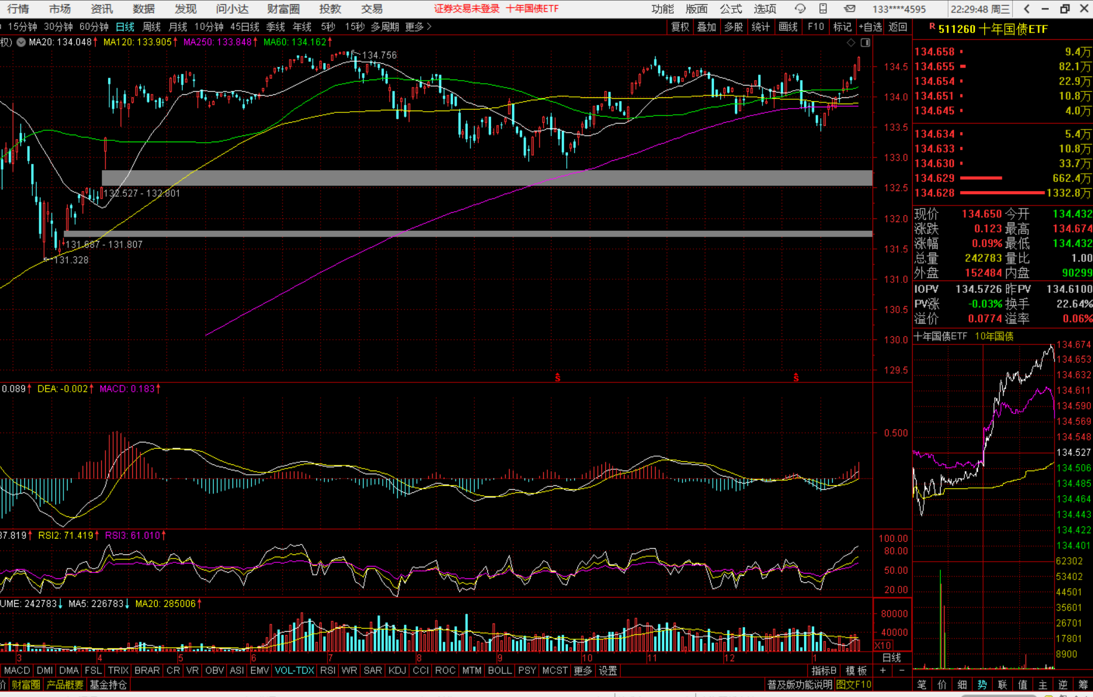Click the circular dropdown icon beside MA20
Viewport: 1093px width, 697px height.
pyautogui.click(x=21, y=42)
